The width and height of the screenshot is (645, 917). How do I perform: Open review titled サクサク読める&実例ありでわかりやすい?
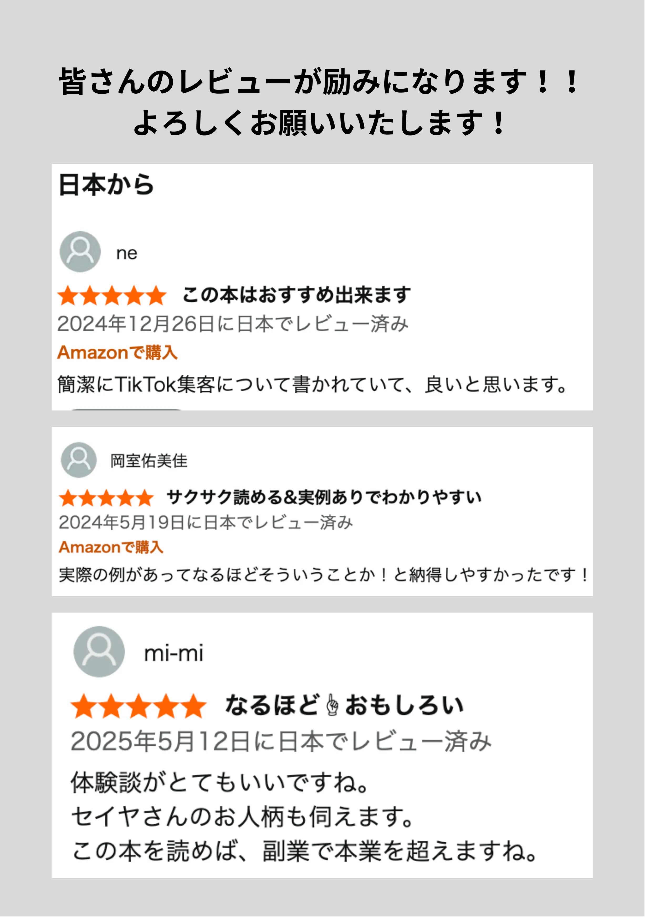pyautogui.click(x=324, y=497)
